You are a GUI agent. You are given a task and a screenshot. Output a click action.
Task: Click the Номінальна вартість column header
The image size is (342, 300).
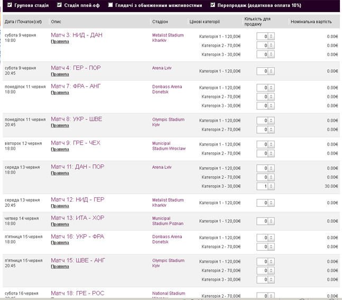[x=311, y=22]
